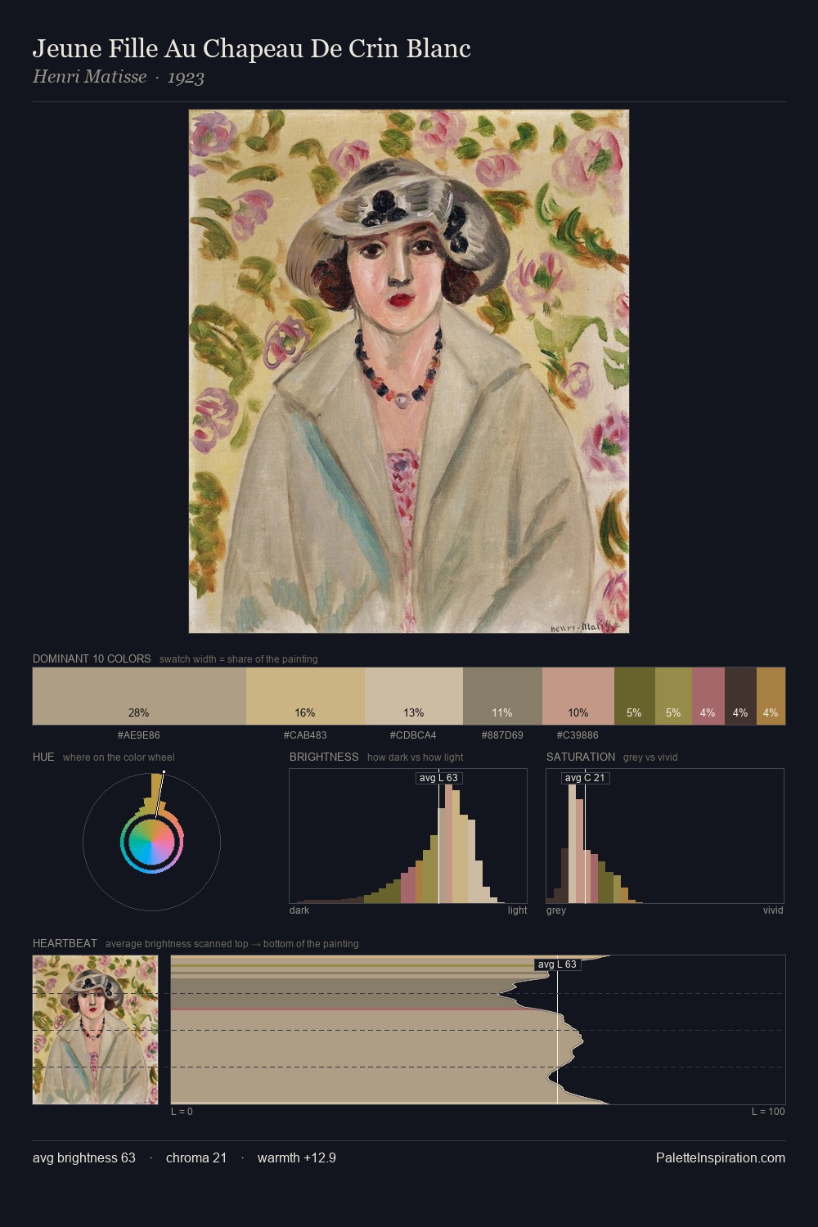Click the small heartbeat painting thumbnail

click(96, 1030)
